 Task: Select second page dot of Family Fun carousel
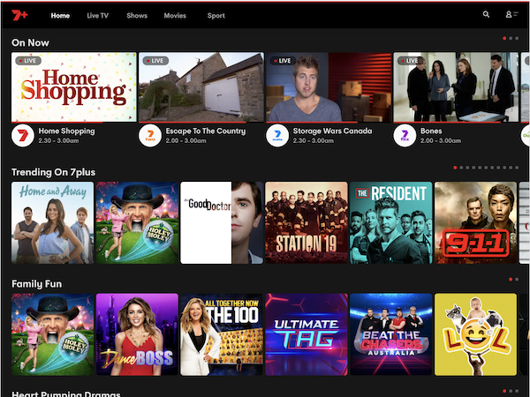(517, 279)
